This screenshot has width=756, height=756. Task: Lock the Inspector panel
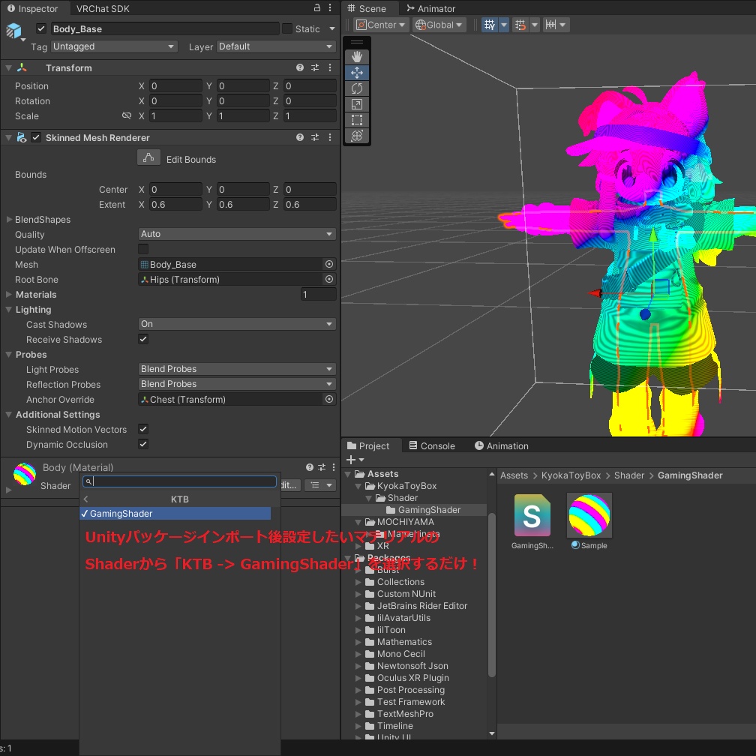316,8
